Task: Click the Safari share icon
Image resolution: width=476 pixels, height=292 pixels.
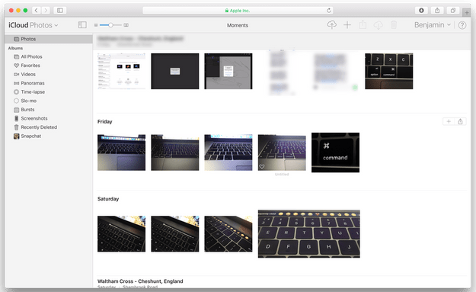Action: [437, 11]
